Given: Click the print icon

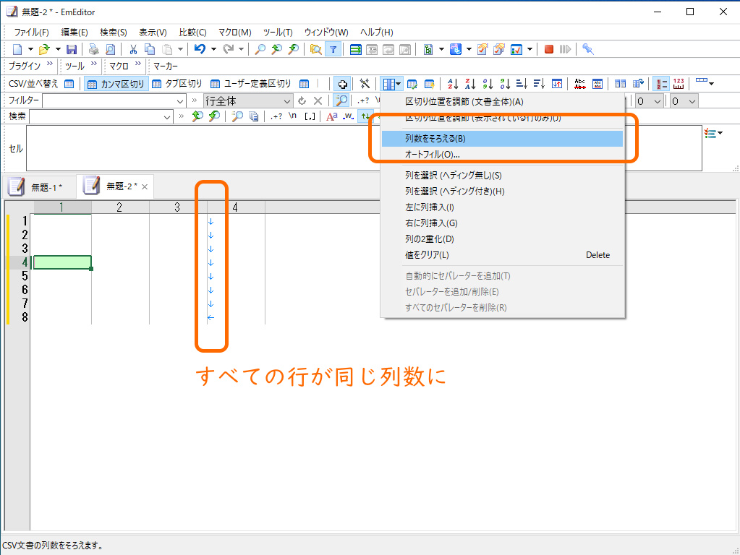Looking at the screenshot, I should coord(94,48).
